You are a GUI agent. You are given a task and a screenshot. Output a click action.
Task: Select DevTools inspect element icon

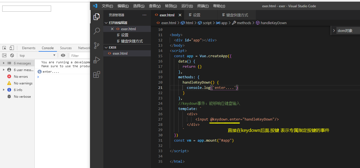pyautogui.click(x=4, y=48)
